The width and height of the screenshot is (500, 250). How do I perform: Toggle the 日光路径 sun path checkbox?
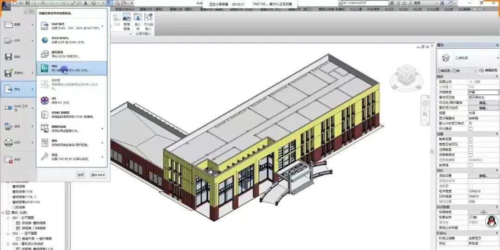[x=471, y=128]
